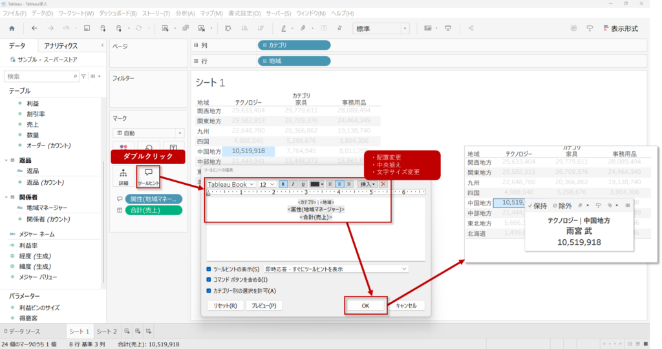Toggle カテゴリー別の選択を許可 checkbox

209,291
